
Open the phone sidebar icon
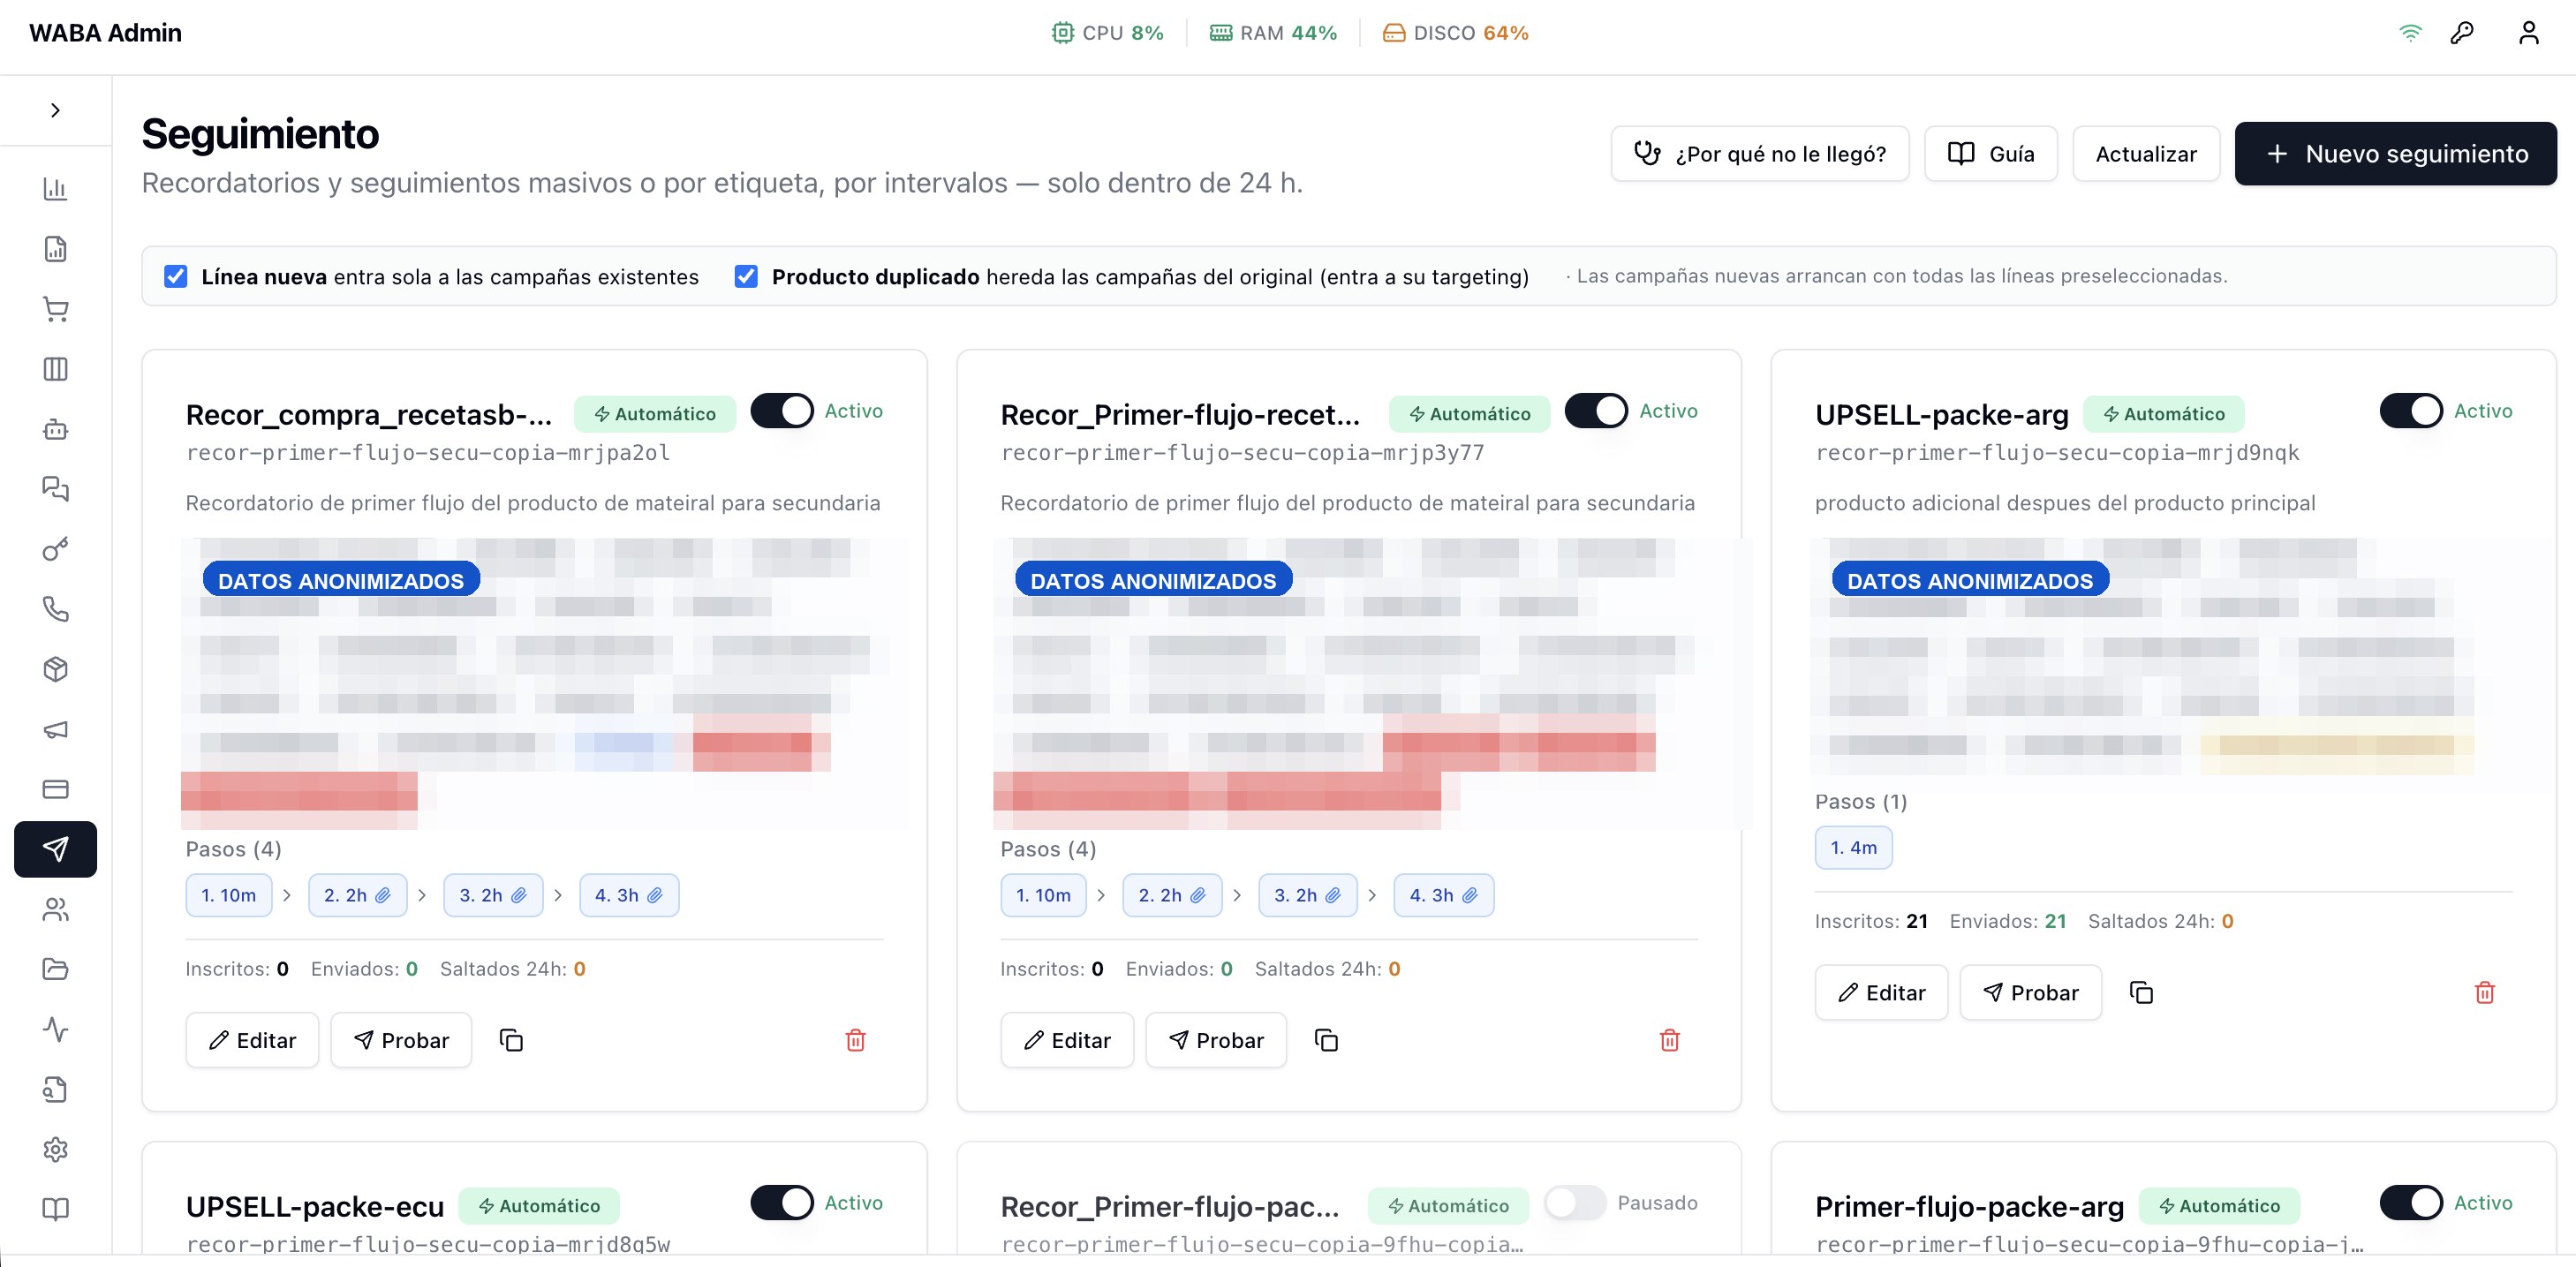click(x=55, y=609)
